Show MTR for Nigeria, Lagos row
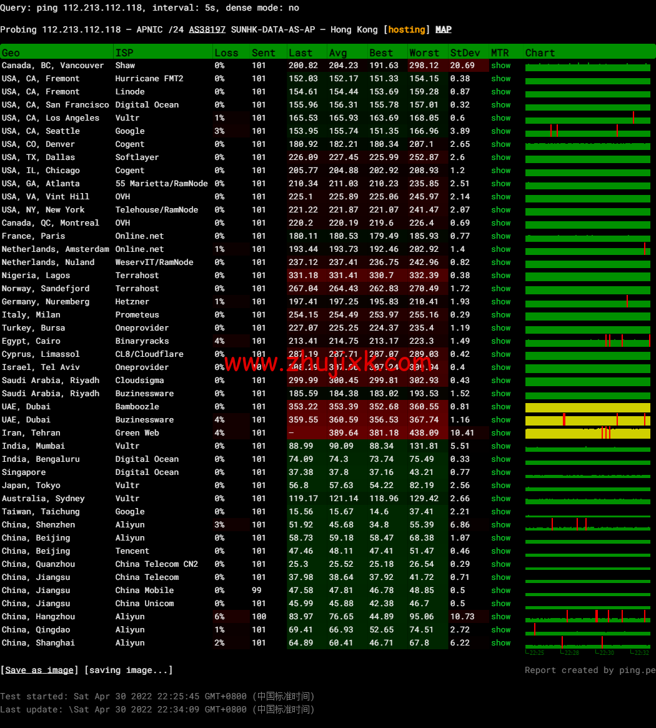This screenshot has height=728, width=656. pos(500,276)
